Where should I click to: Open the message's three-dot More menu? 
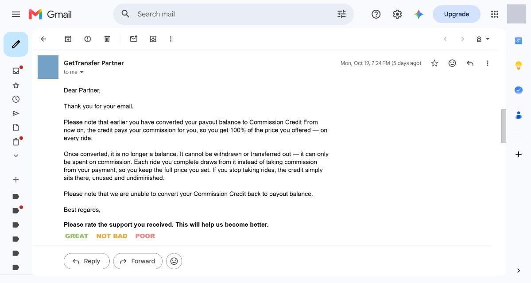[x=487, y=63]
